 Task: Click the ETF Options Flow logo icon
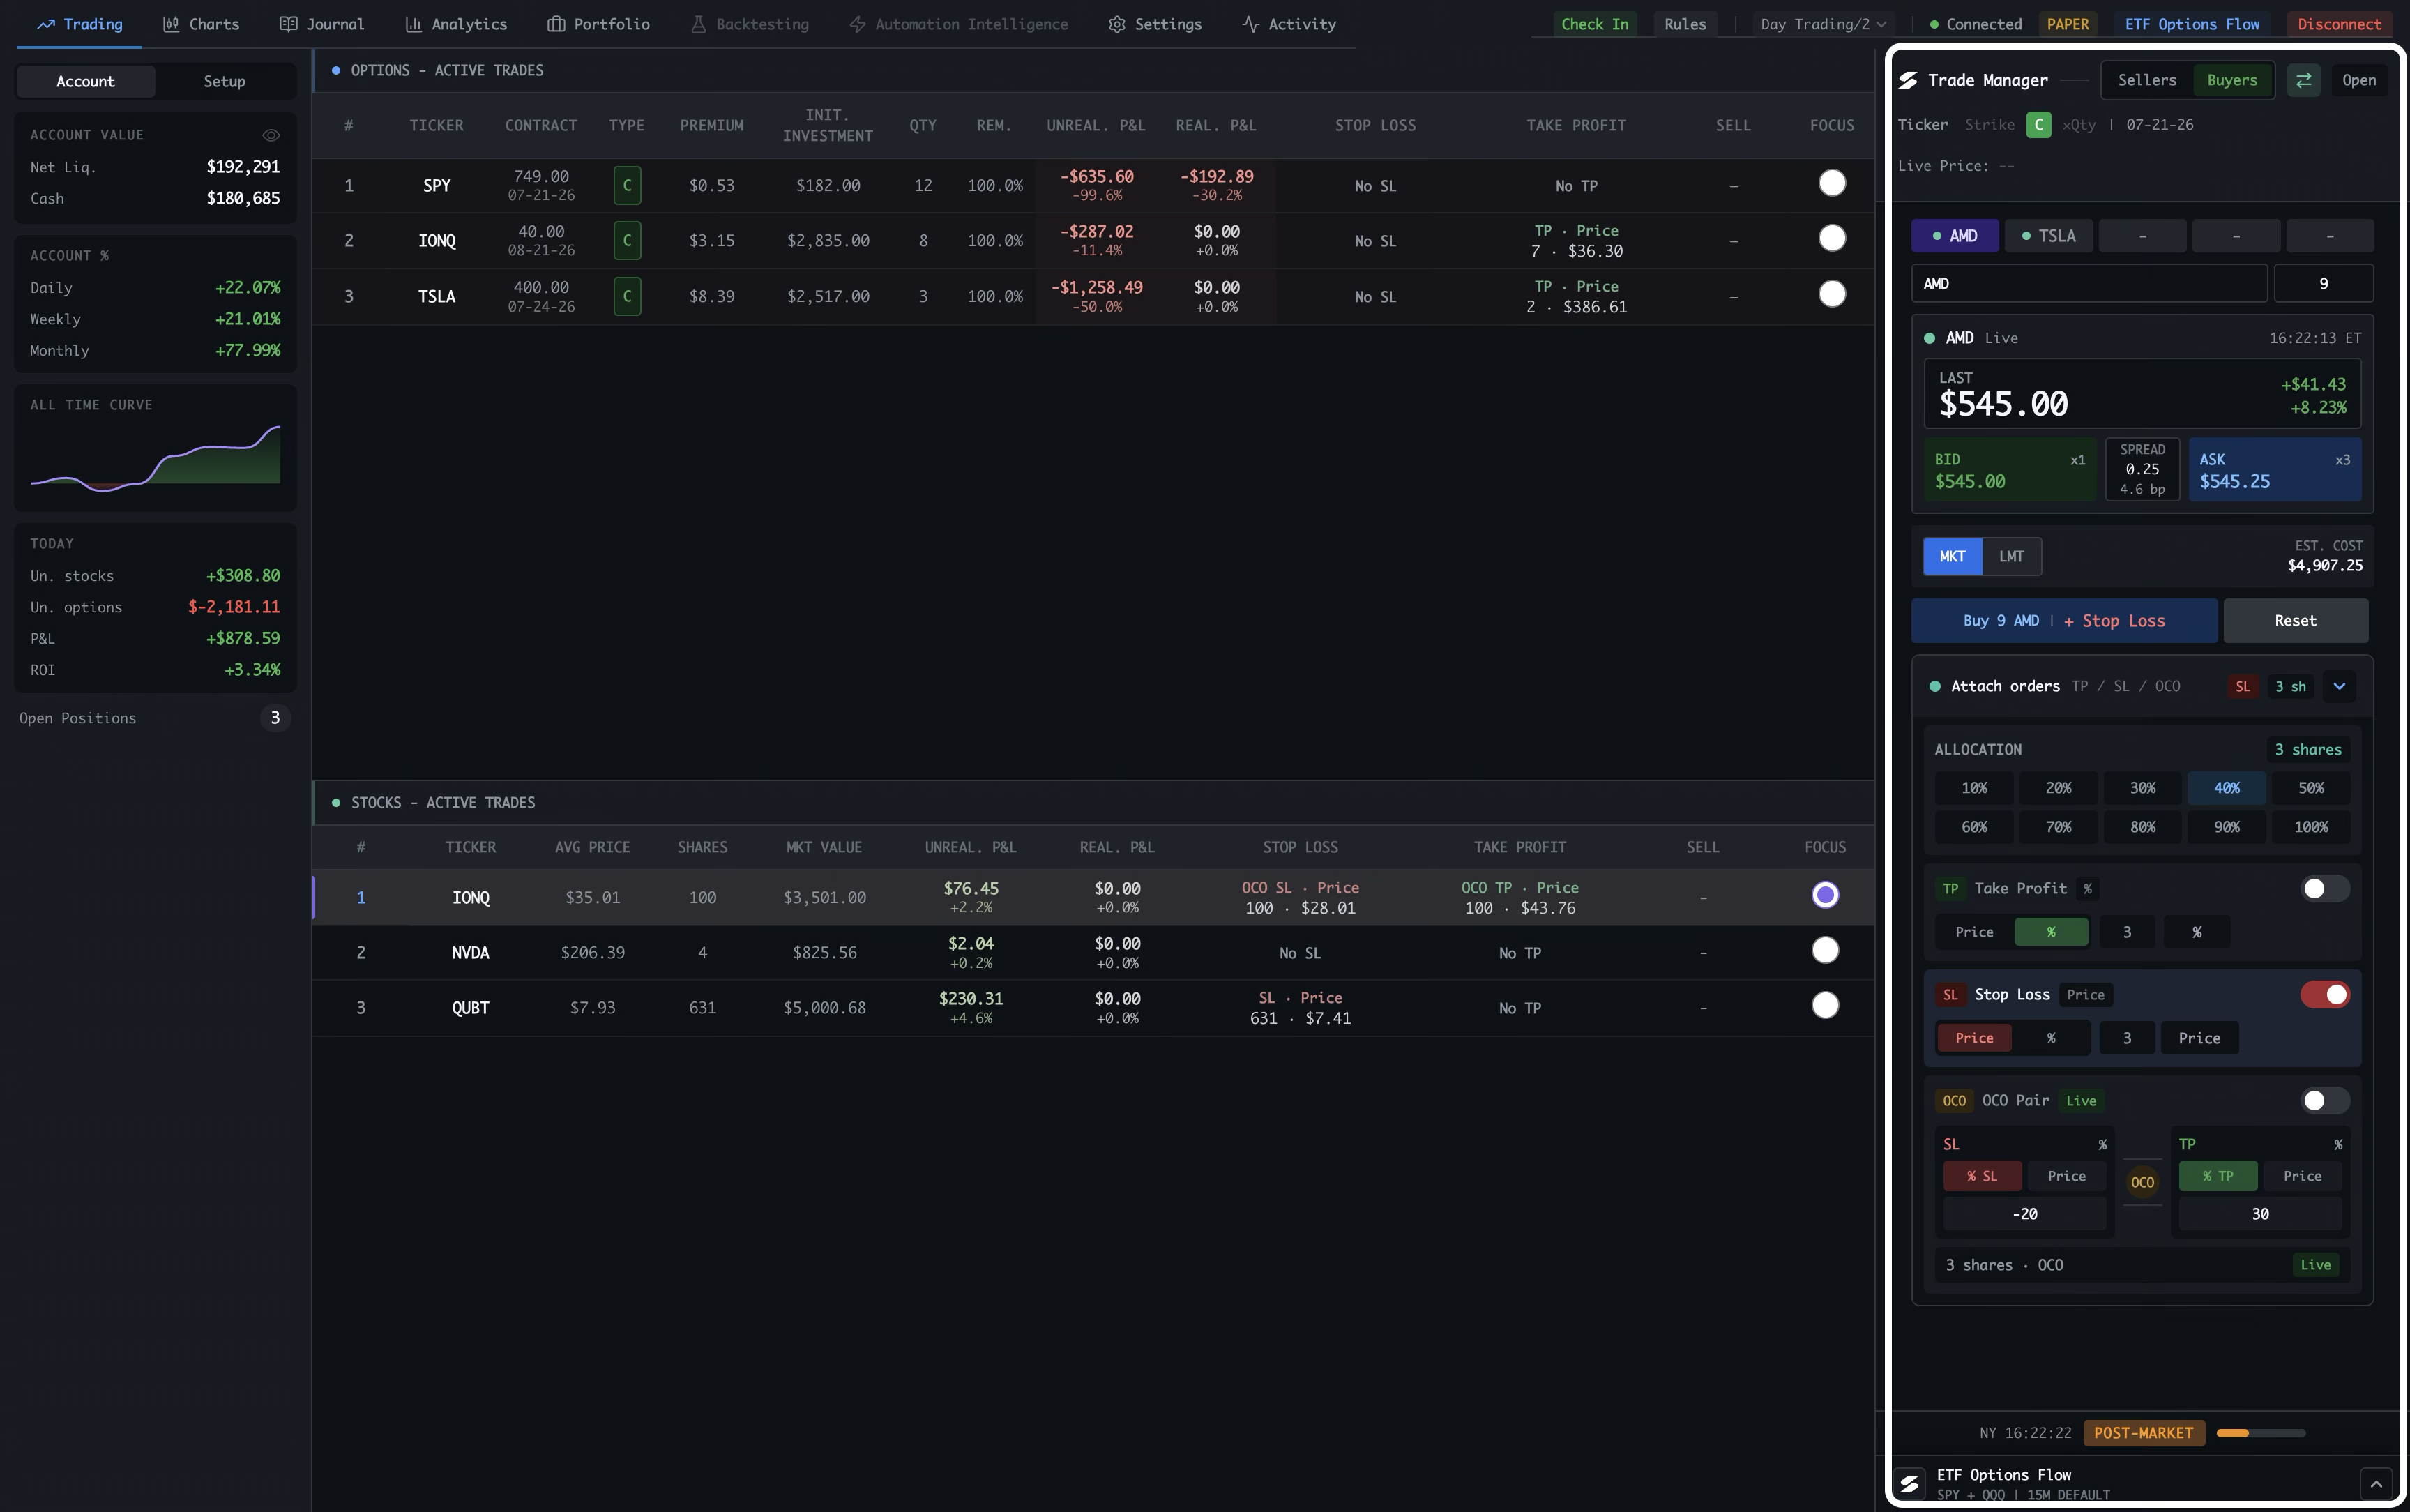[1909, 1483]
